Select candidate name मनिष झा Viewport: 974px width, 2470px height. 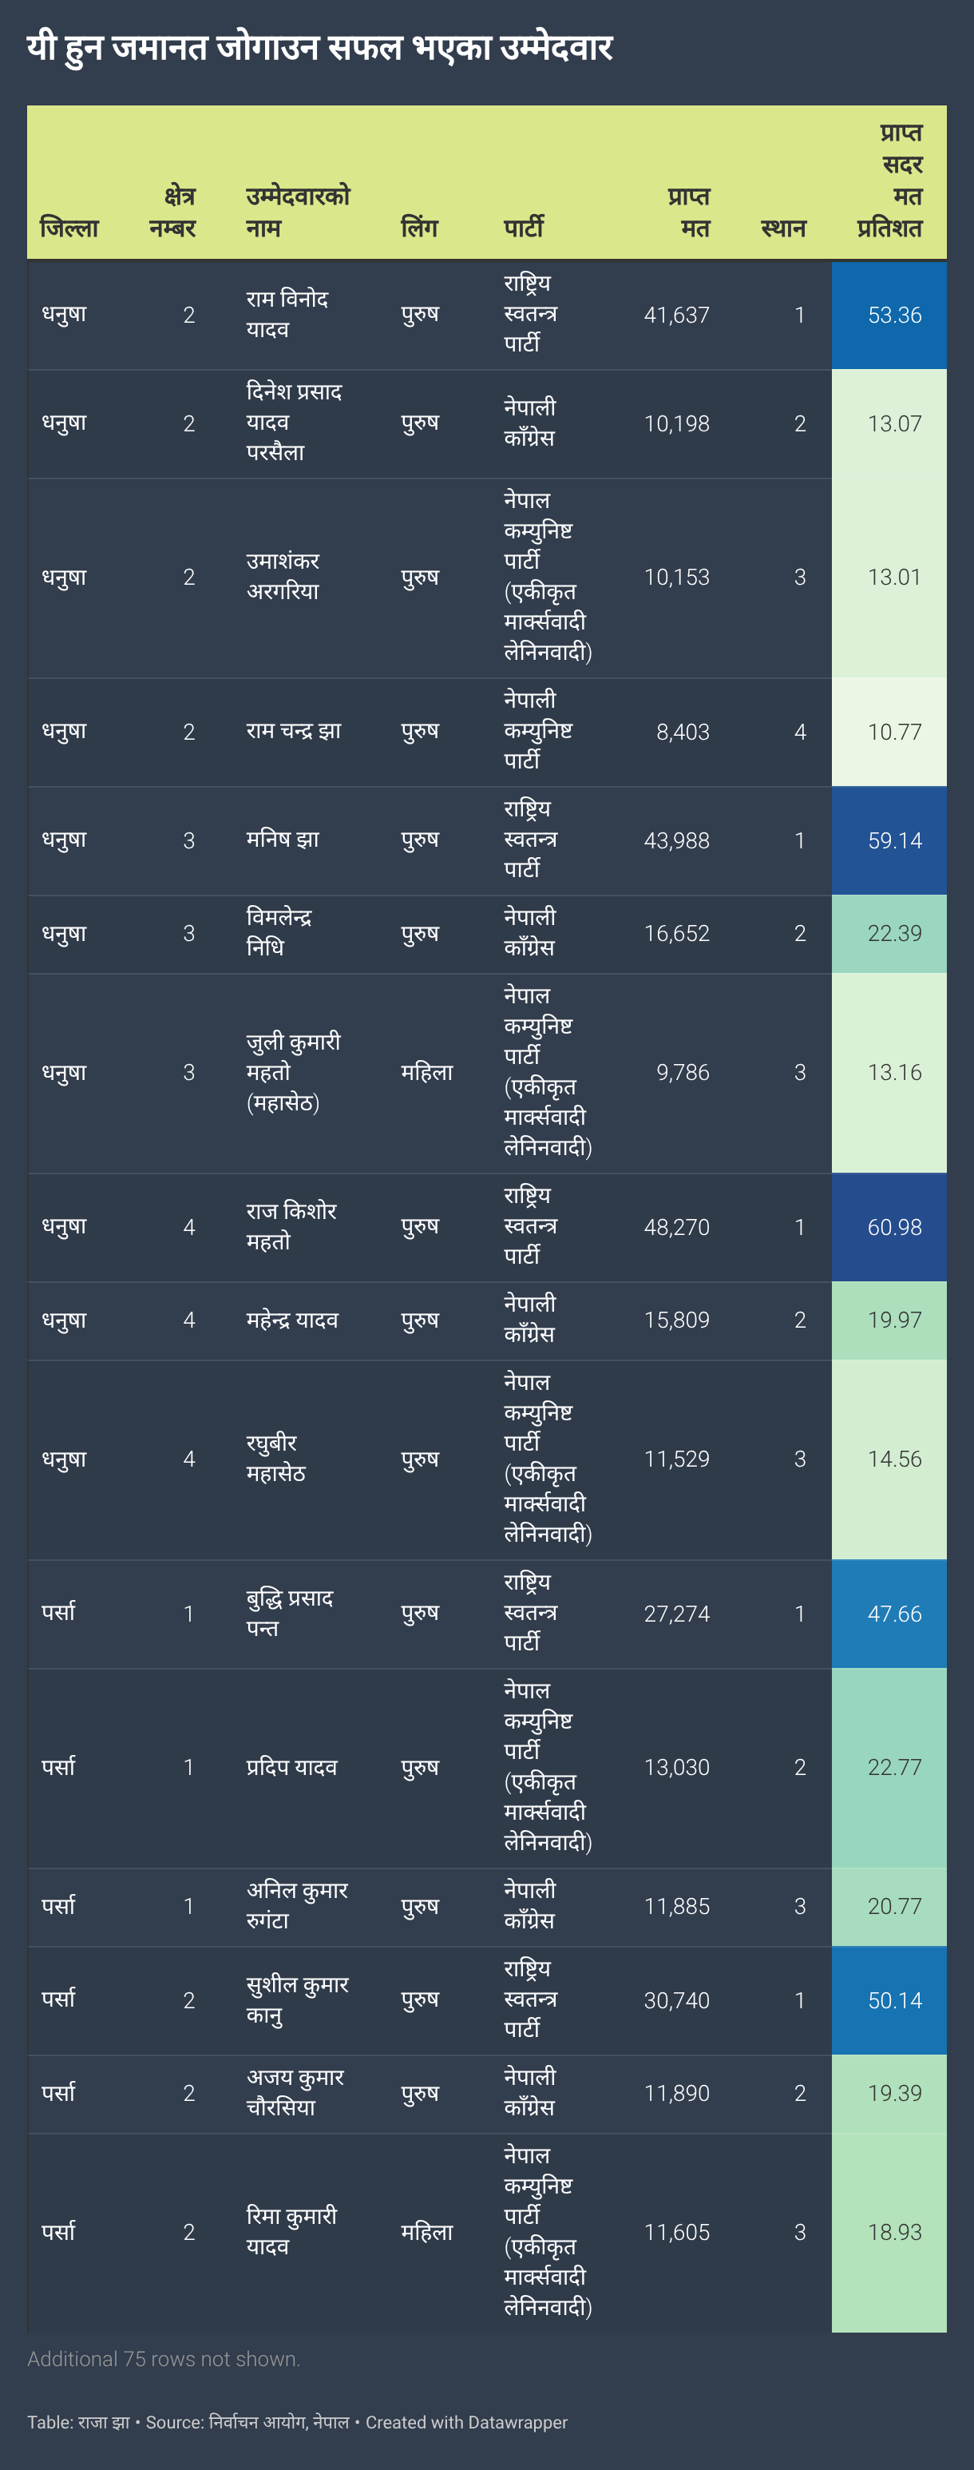283,840
